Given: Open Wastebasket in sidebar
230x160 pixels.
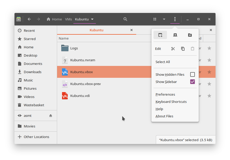Looking at the screenshot, I should pos(36,105).
